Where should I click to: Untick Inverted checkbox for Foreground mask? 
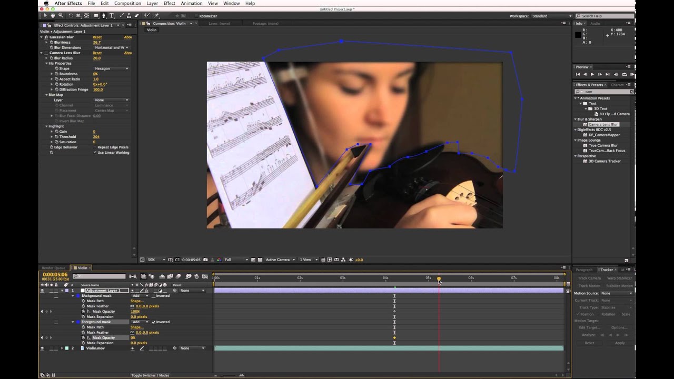153,322
